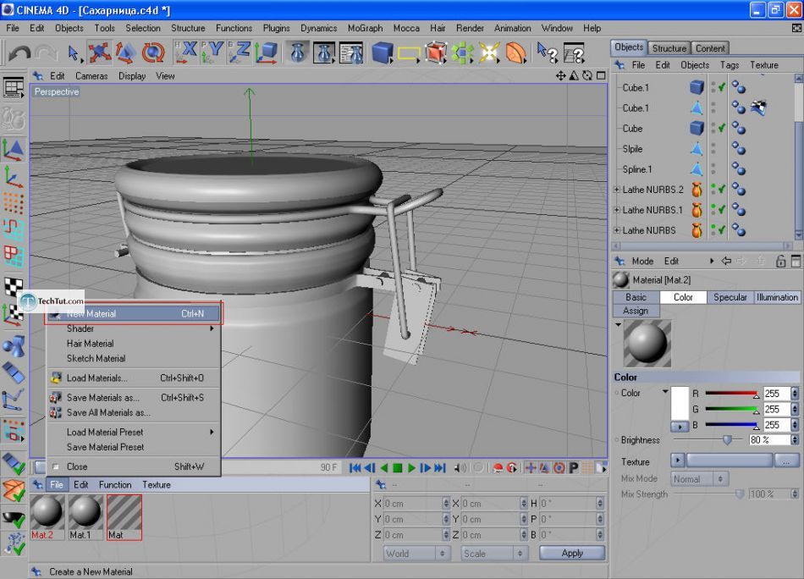This screenshot has height=579, width=804.
Task: Select the Mat.2 material thumbnail
Action: tap(47, 517)
